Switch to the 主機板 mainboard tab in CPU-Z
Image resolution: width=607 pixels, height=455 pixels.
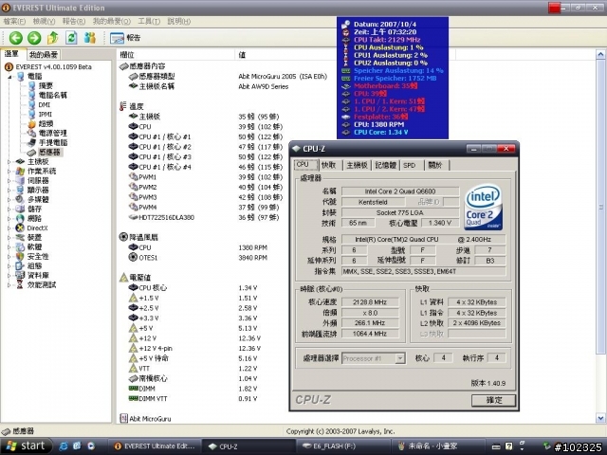click(357, 165)
